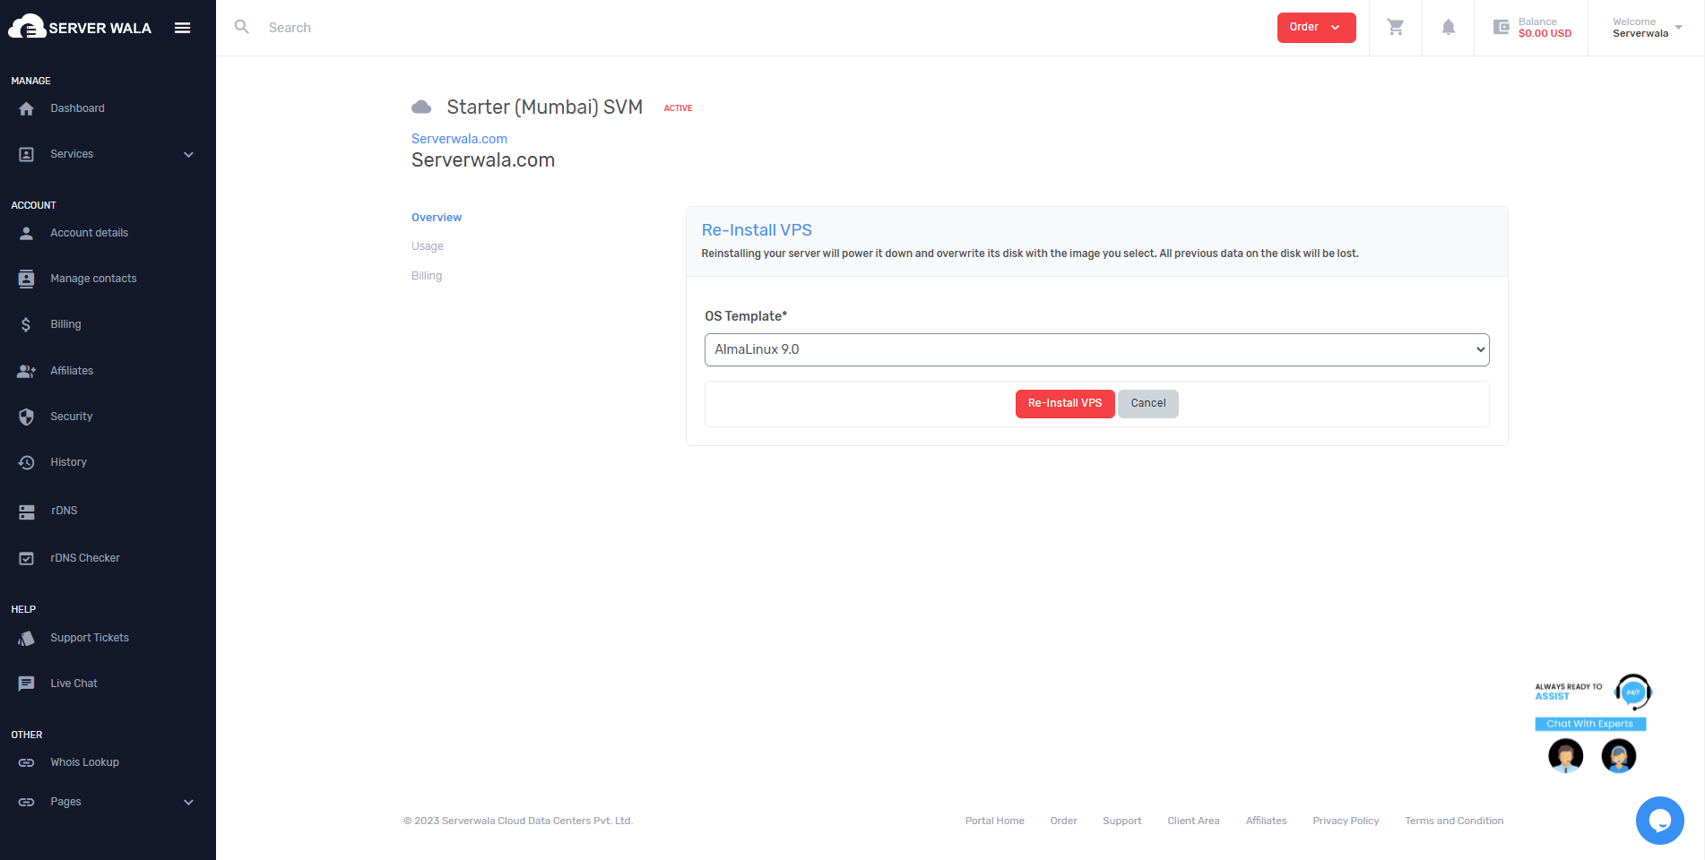Click the Whois Lookup link icon
The height and width of the screenshot is (860, 1705).
[26, 762]
